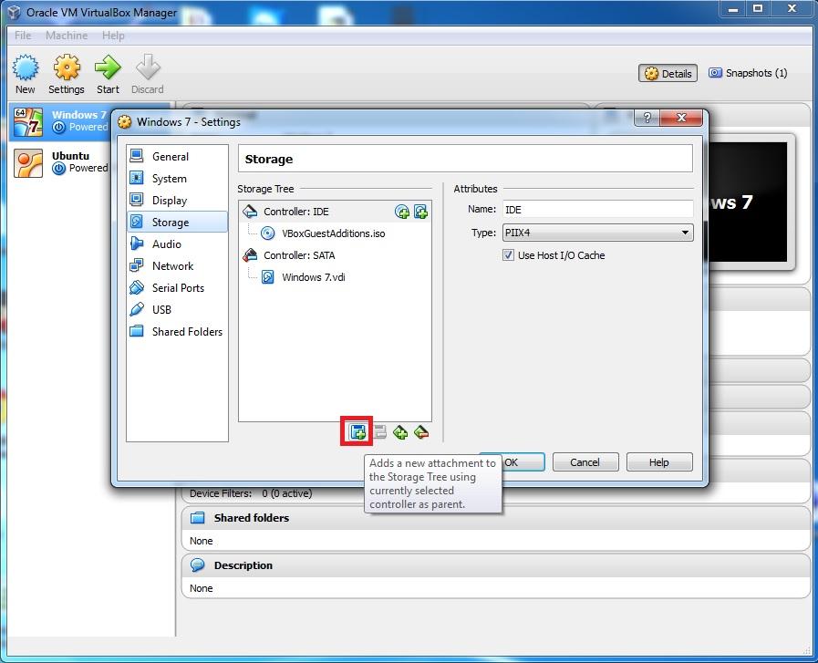The height and width of the screenshot is (663, 818).
Task: Open the Help menu
Action: [113, 35]
